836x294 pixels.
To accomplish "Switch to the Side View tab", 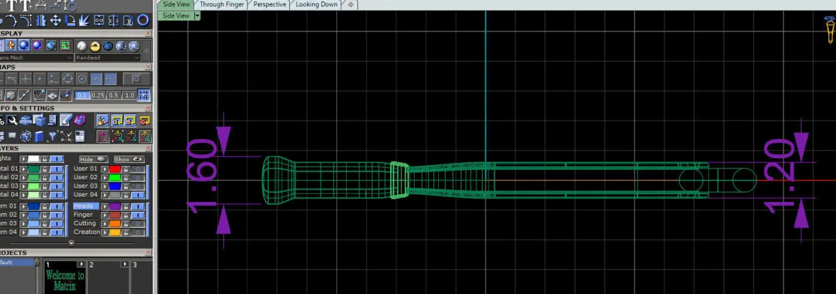I will [x=176, y=4].
